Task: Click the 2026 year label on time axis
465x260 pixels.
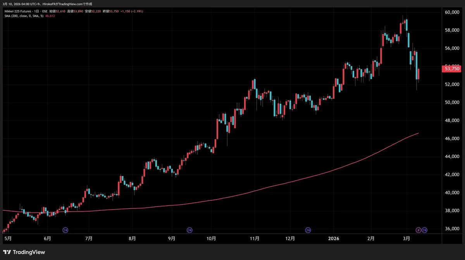Action: (x=333, y=239)
